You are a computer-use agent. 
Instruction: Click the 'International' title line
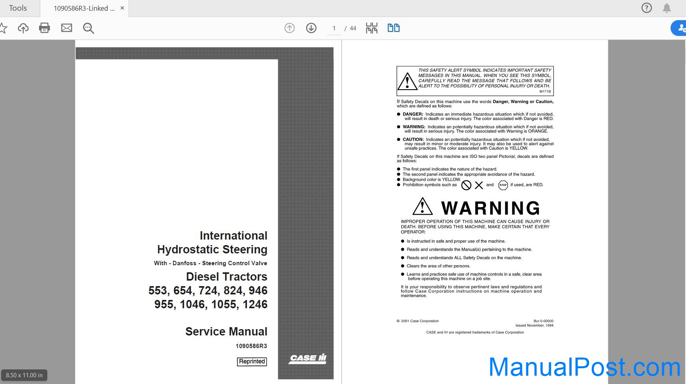pyautogui.click(x=234, y=236)
